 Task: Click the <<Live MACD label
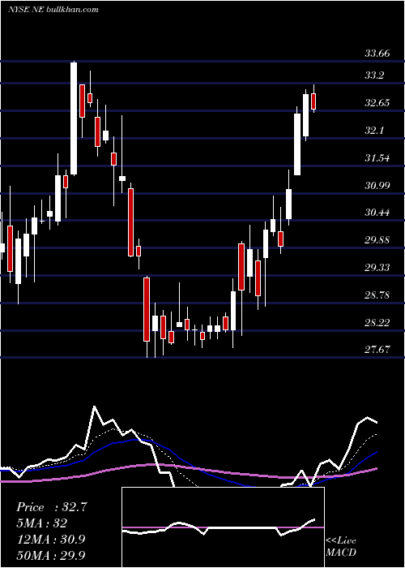point(341,546)
